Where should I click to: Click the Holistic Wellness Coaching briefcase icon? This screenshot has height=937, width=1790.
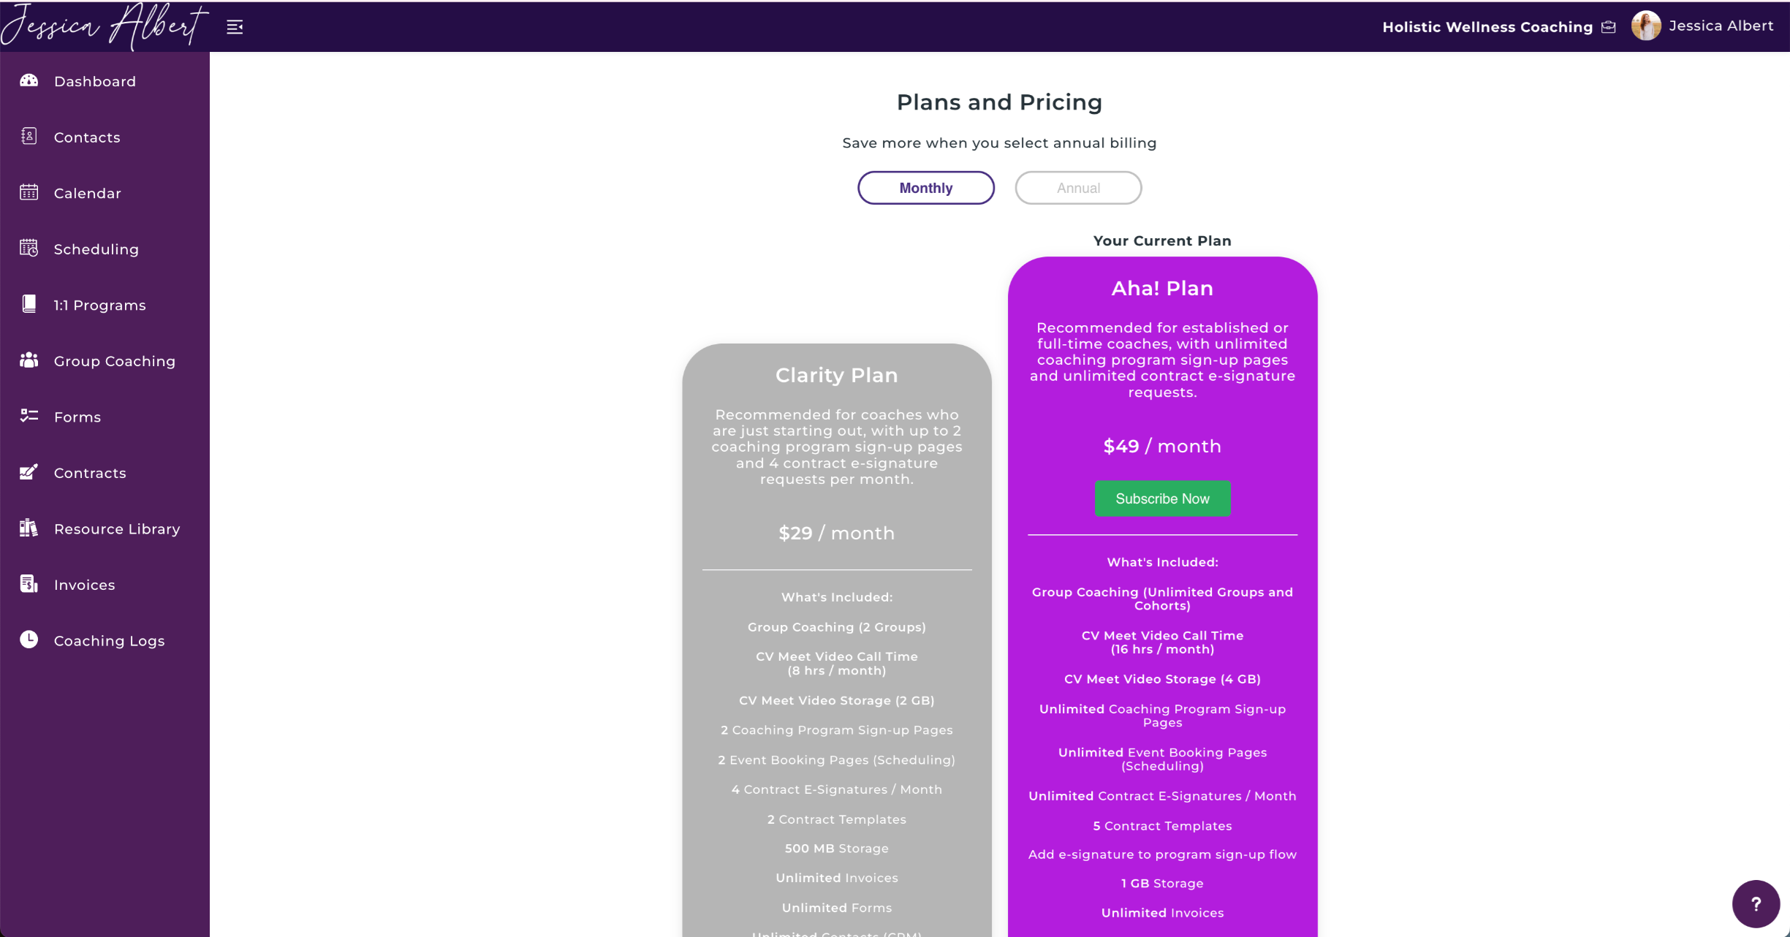1608,27
